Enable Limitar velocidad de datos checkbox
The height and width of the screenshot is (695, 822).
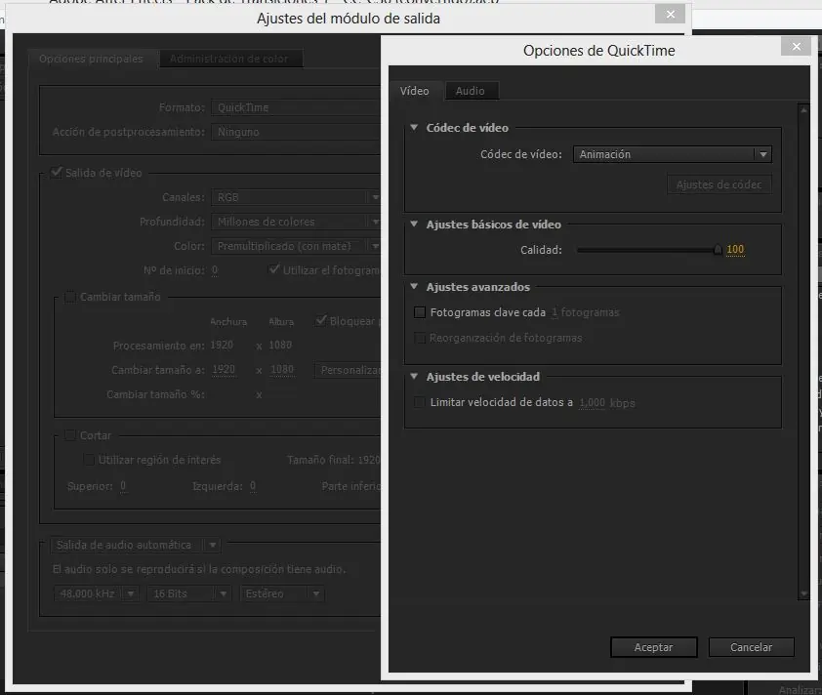420,402
